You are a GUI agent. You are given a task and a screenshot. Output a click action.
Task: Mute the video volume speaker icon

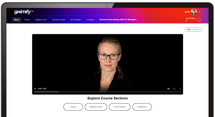168,89
